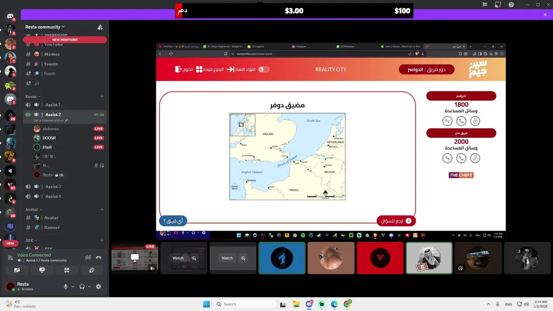Open headphone output options arrow
Viewport: 553px width, 311px height.
click(89, 286)
